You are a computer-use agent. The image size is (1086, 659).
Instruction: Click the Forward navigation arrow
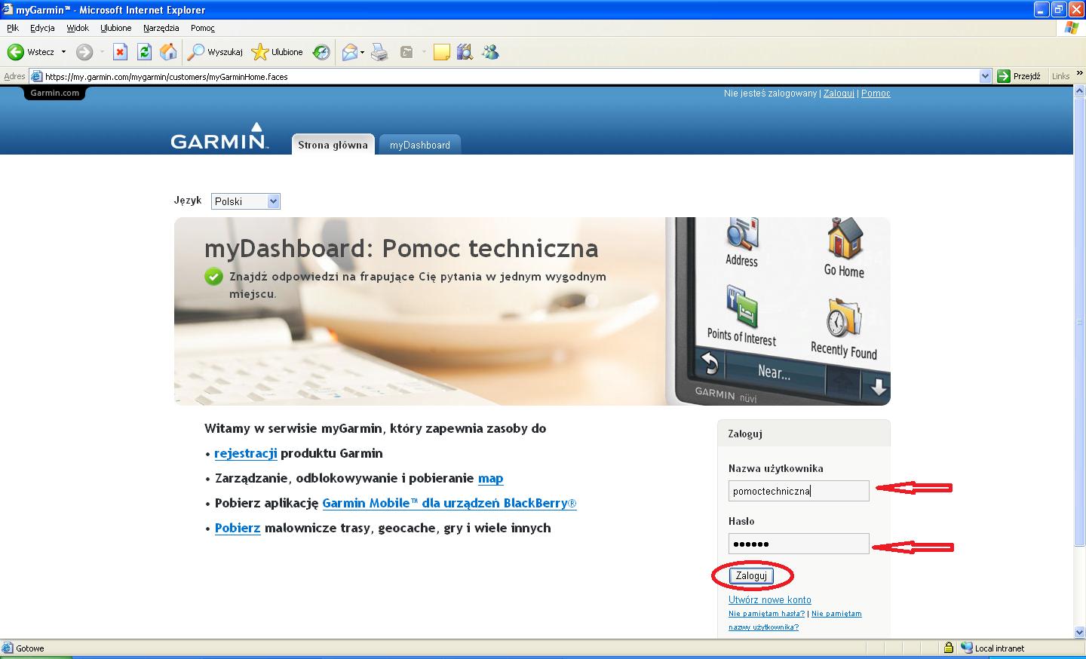coord(84,52)
